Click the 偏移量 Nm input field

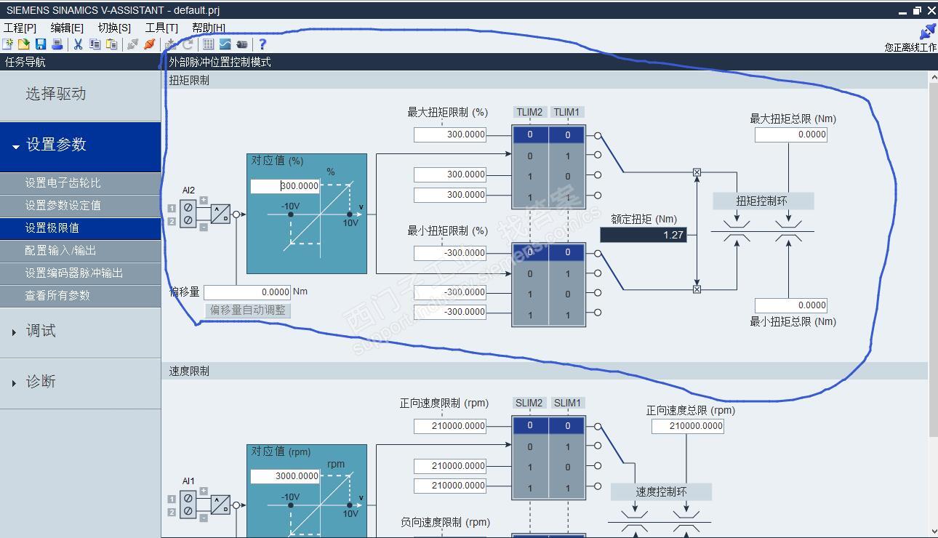247,292
